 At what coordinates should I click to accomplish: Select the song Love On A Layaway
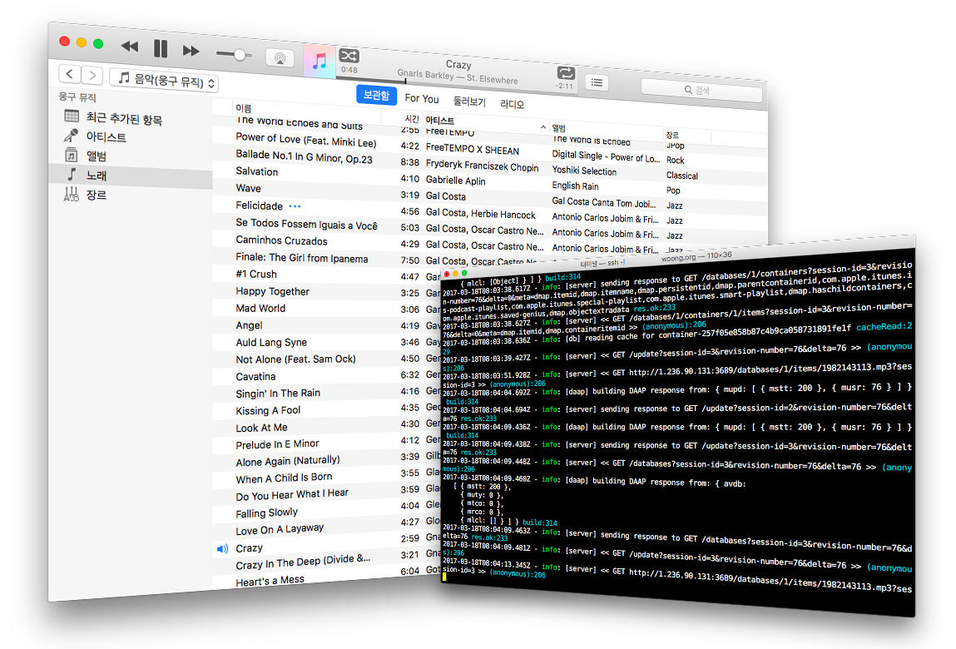[280, 529]
